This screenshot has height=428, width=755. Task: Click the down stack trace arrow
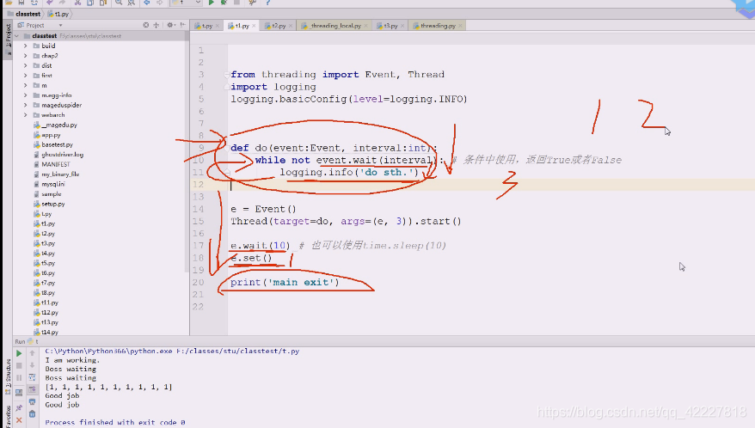pyautogui.click(x=32, y=365)
